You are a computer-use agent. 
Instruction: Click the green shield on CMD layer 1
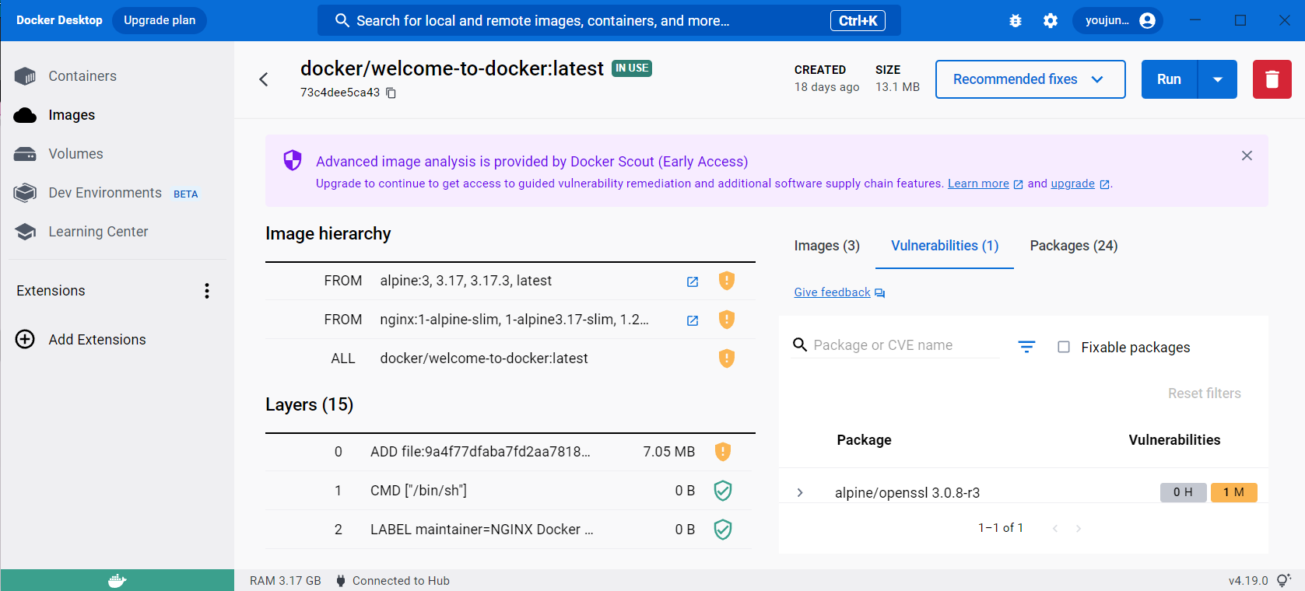(x=723, y=491)
